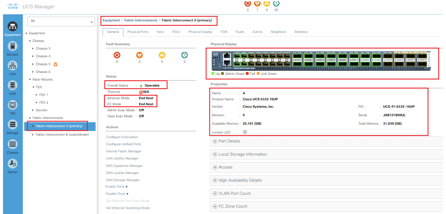Screen dimensions: 446x214
Task: Open NAS Appliance Manager action
Action: [x=124, y=166]
